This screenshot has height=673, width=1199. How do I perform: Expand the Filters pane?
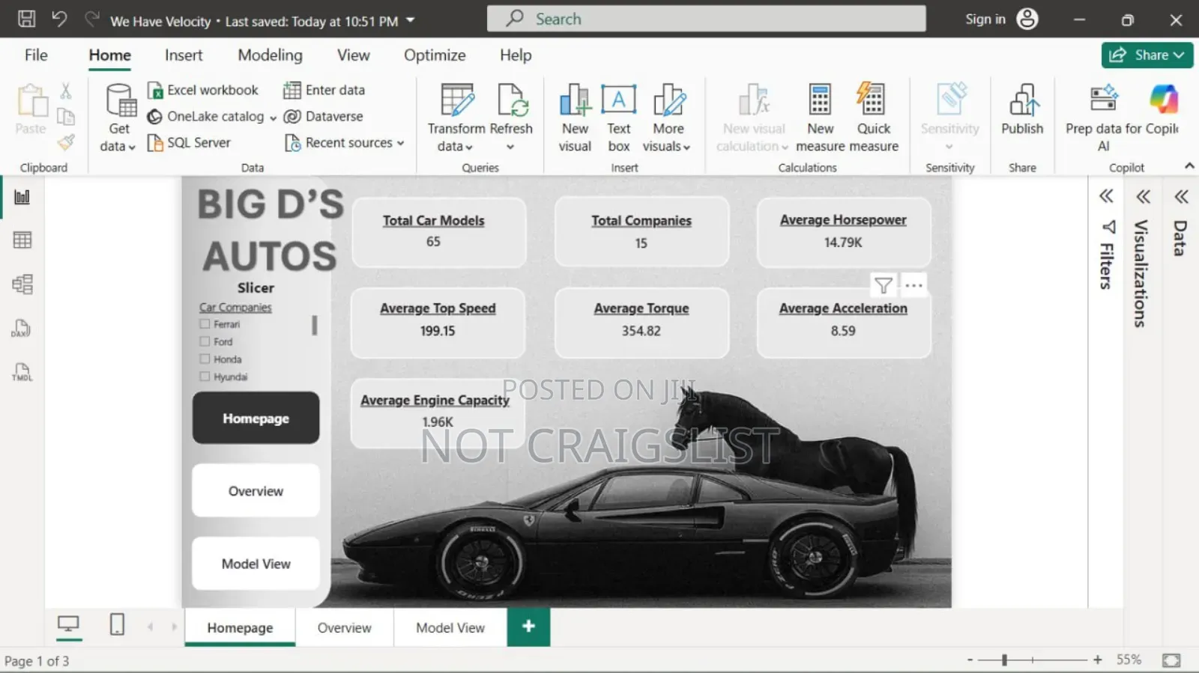click(x=1106, y=197)
